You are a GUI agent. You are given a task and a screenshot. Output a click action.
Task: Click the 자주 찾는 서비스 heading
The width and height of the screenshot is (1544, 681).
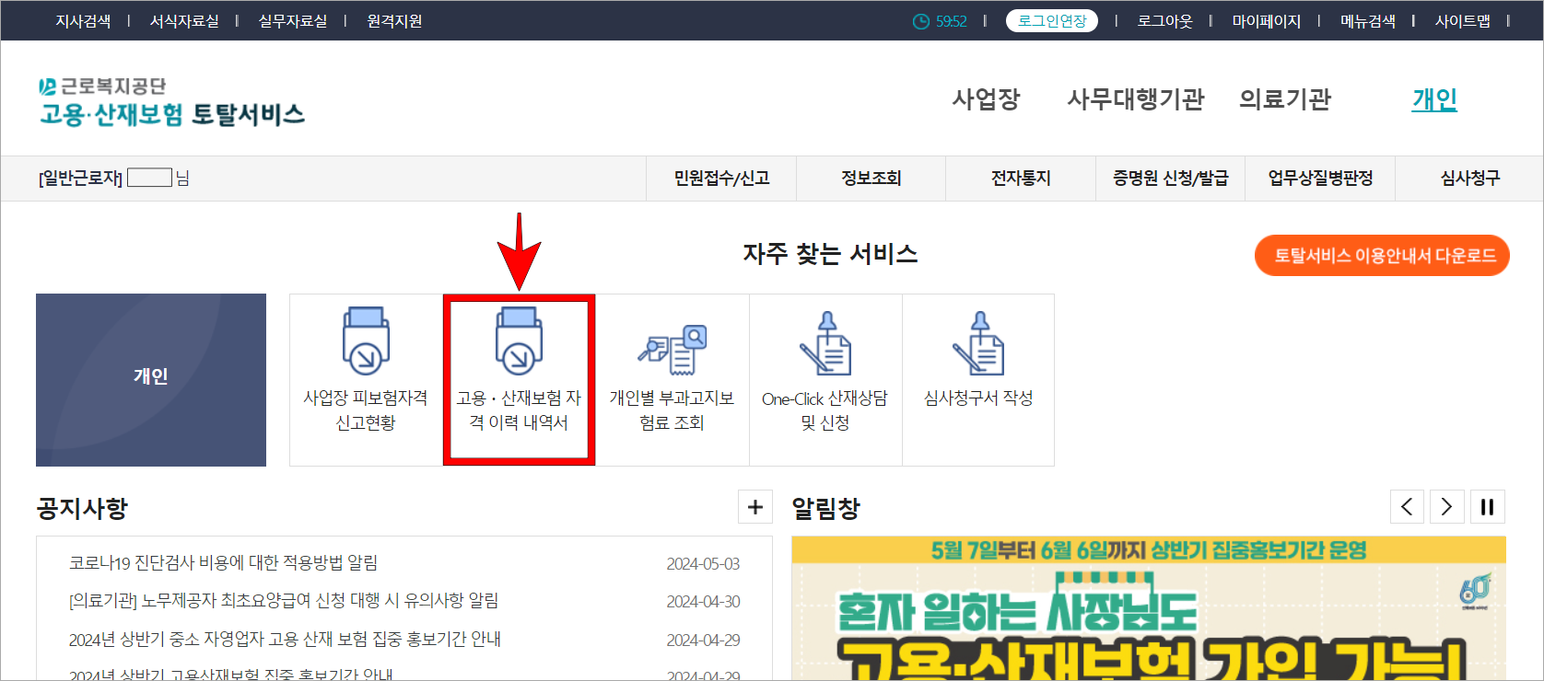tap(830, 254)
